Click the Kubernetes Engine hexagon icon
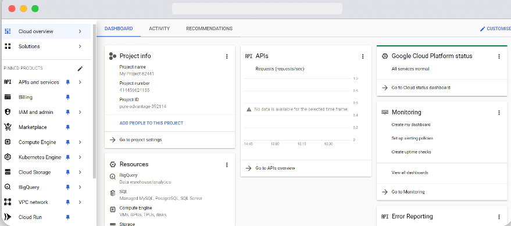The image size is (511, 226). click(8, 157)
